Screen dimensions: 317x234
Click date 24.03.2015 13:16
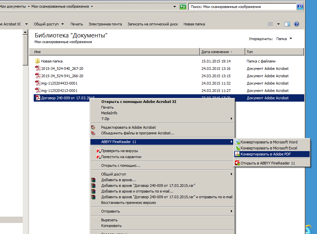click(216, 69)
